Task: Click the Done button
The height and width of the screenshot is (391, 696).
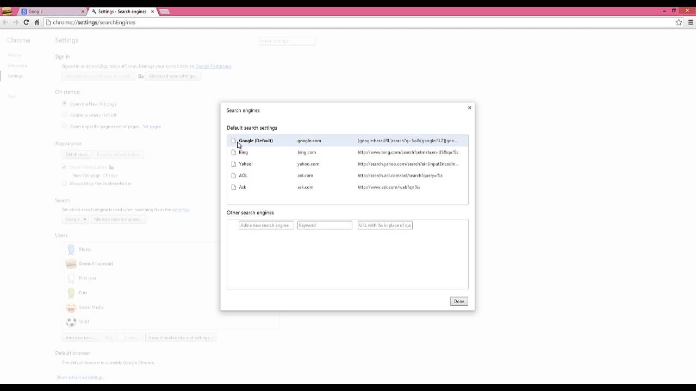Action: point(459,301)
